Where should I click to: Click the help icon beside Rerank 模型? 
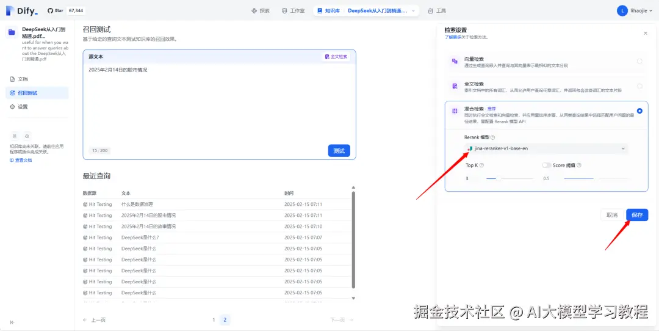(x=492, y=137)
